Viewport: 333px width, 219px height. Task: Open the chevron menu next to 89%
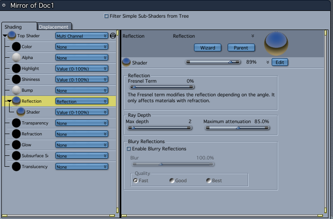point(268,62)
